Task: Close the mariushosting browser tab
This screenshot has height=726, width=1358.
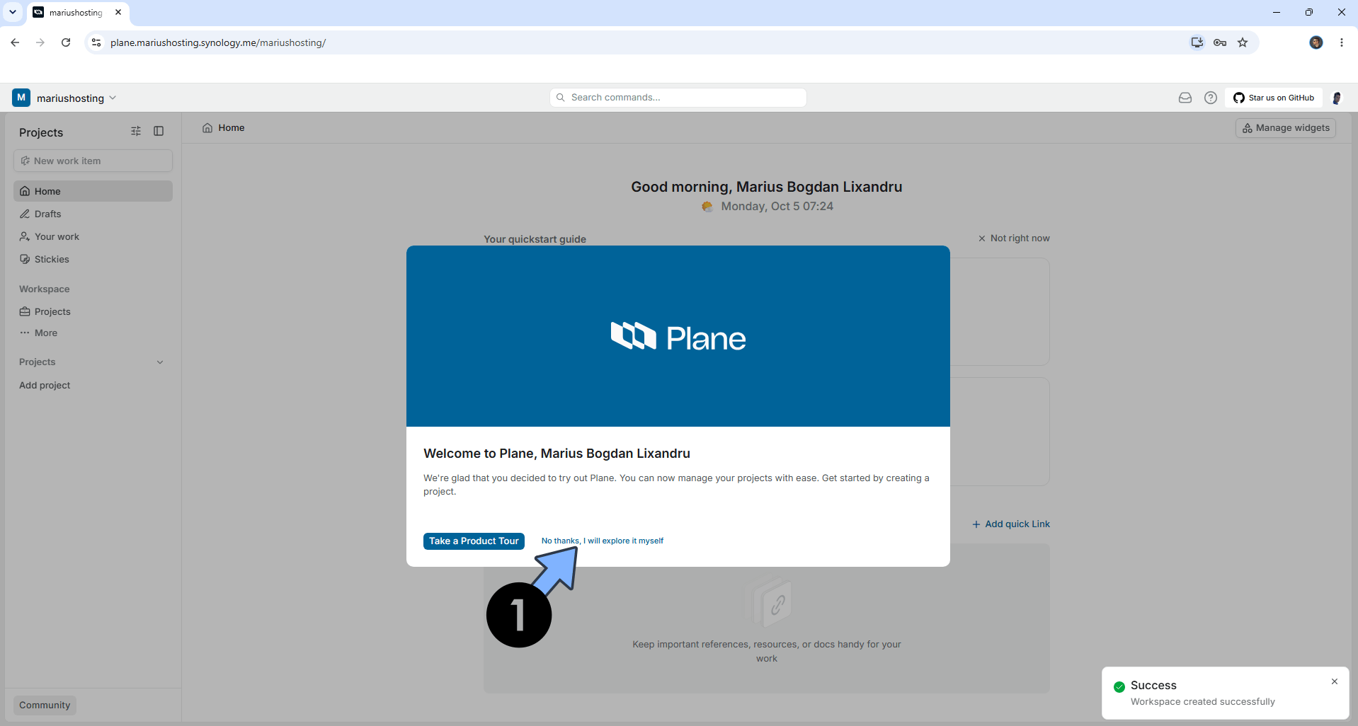Action: (x=118, y=12)
